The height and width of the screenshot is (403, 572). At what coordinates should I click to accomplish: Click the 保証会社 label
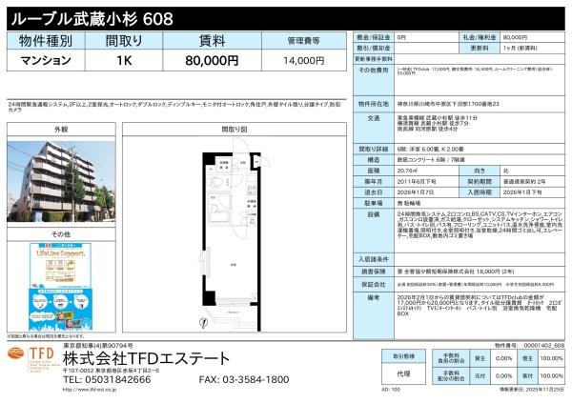374,284
